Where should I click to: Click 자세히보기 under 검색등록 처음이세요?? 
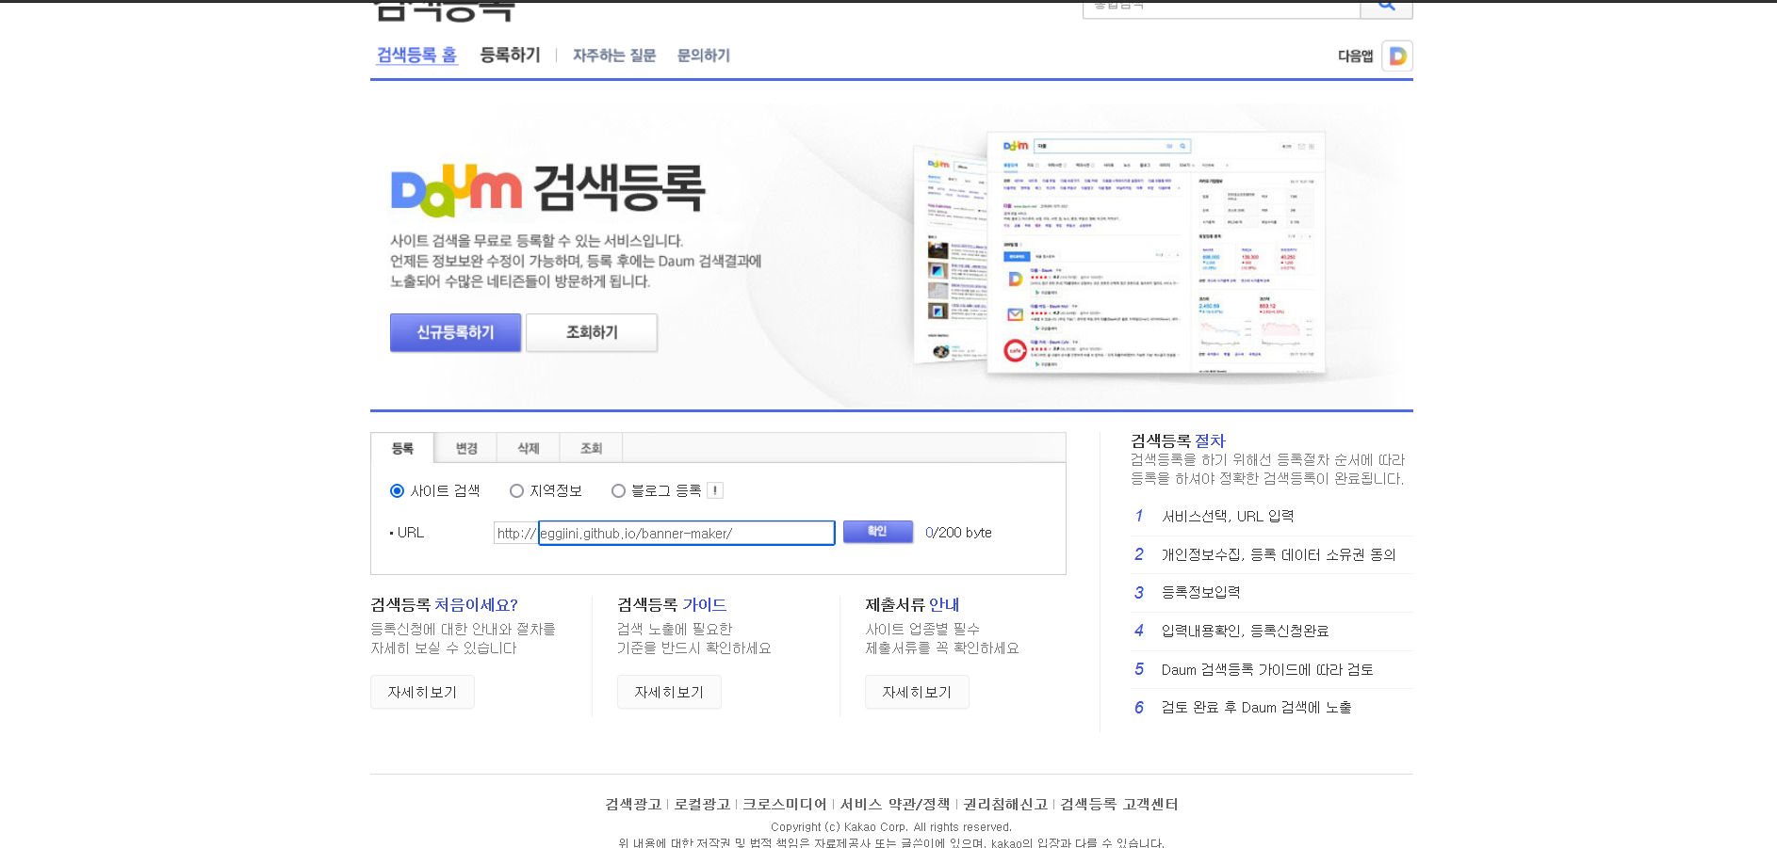point(422,692)
